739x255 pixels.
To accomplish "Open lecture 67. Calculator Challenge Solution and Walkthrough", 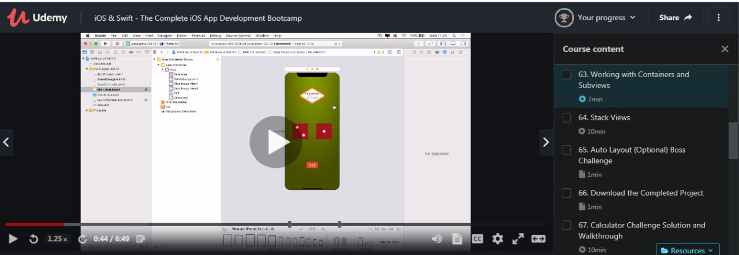I will pos(642,230).
